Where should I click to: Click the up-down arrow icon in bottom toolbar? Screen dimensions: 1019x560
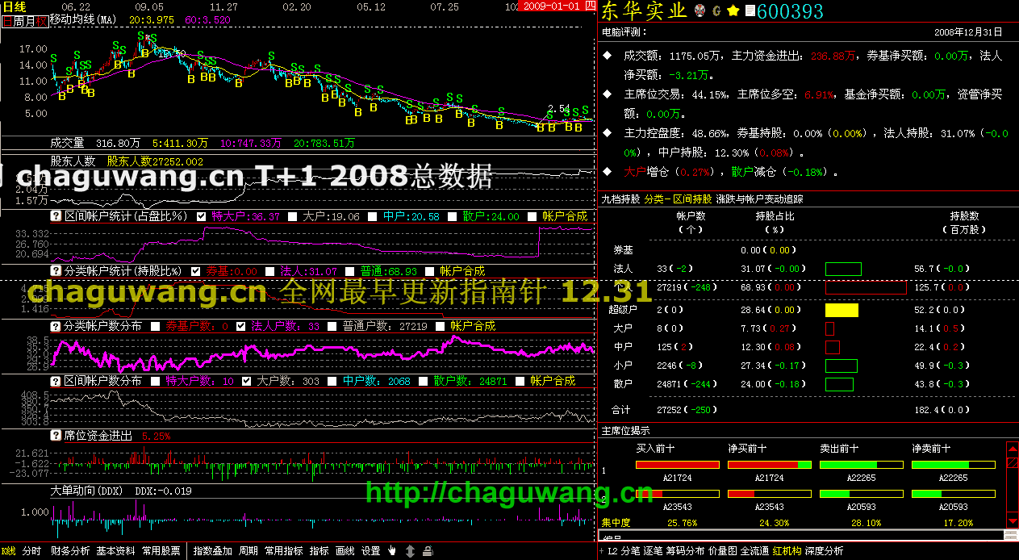(410, 551)
